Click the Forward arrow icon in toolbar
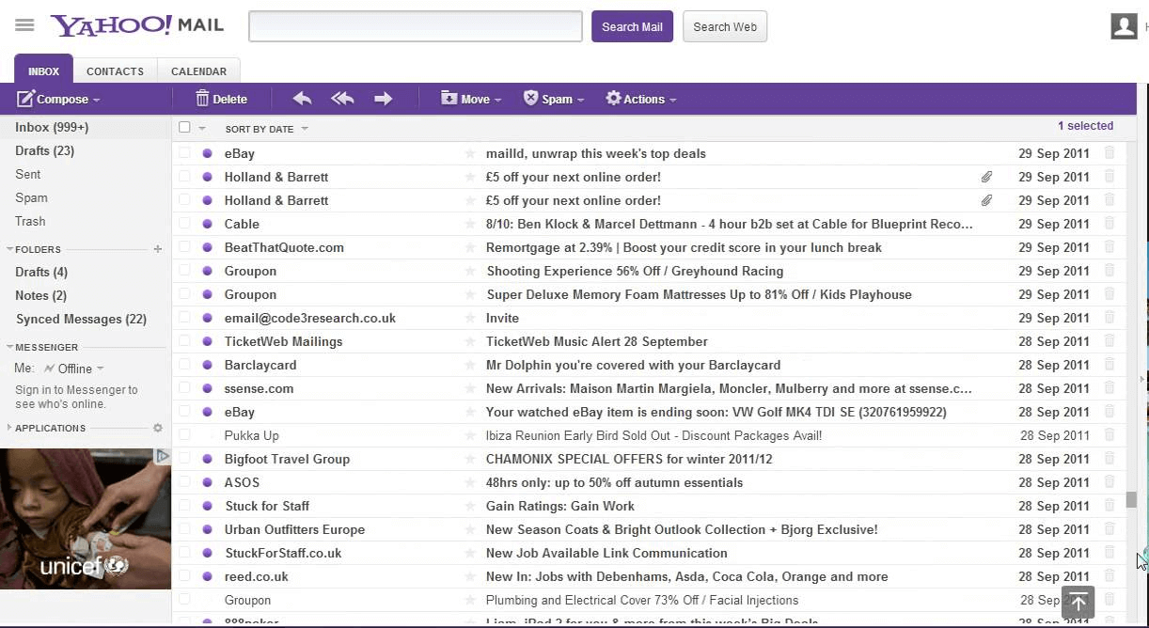The height and width of the screenshot is (628, 1149). click(x=383, y=99)
